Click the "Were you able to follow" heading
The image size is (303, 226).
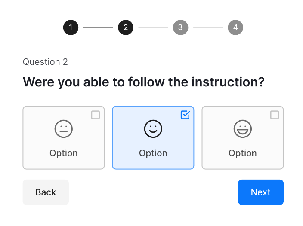coord(143,82)
